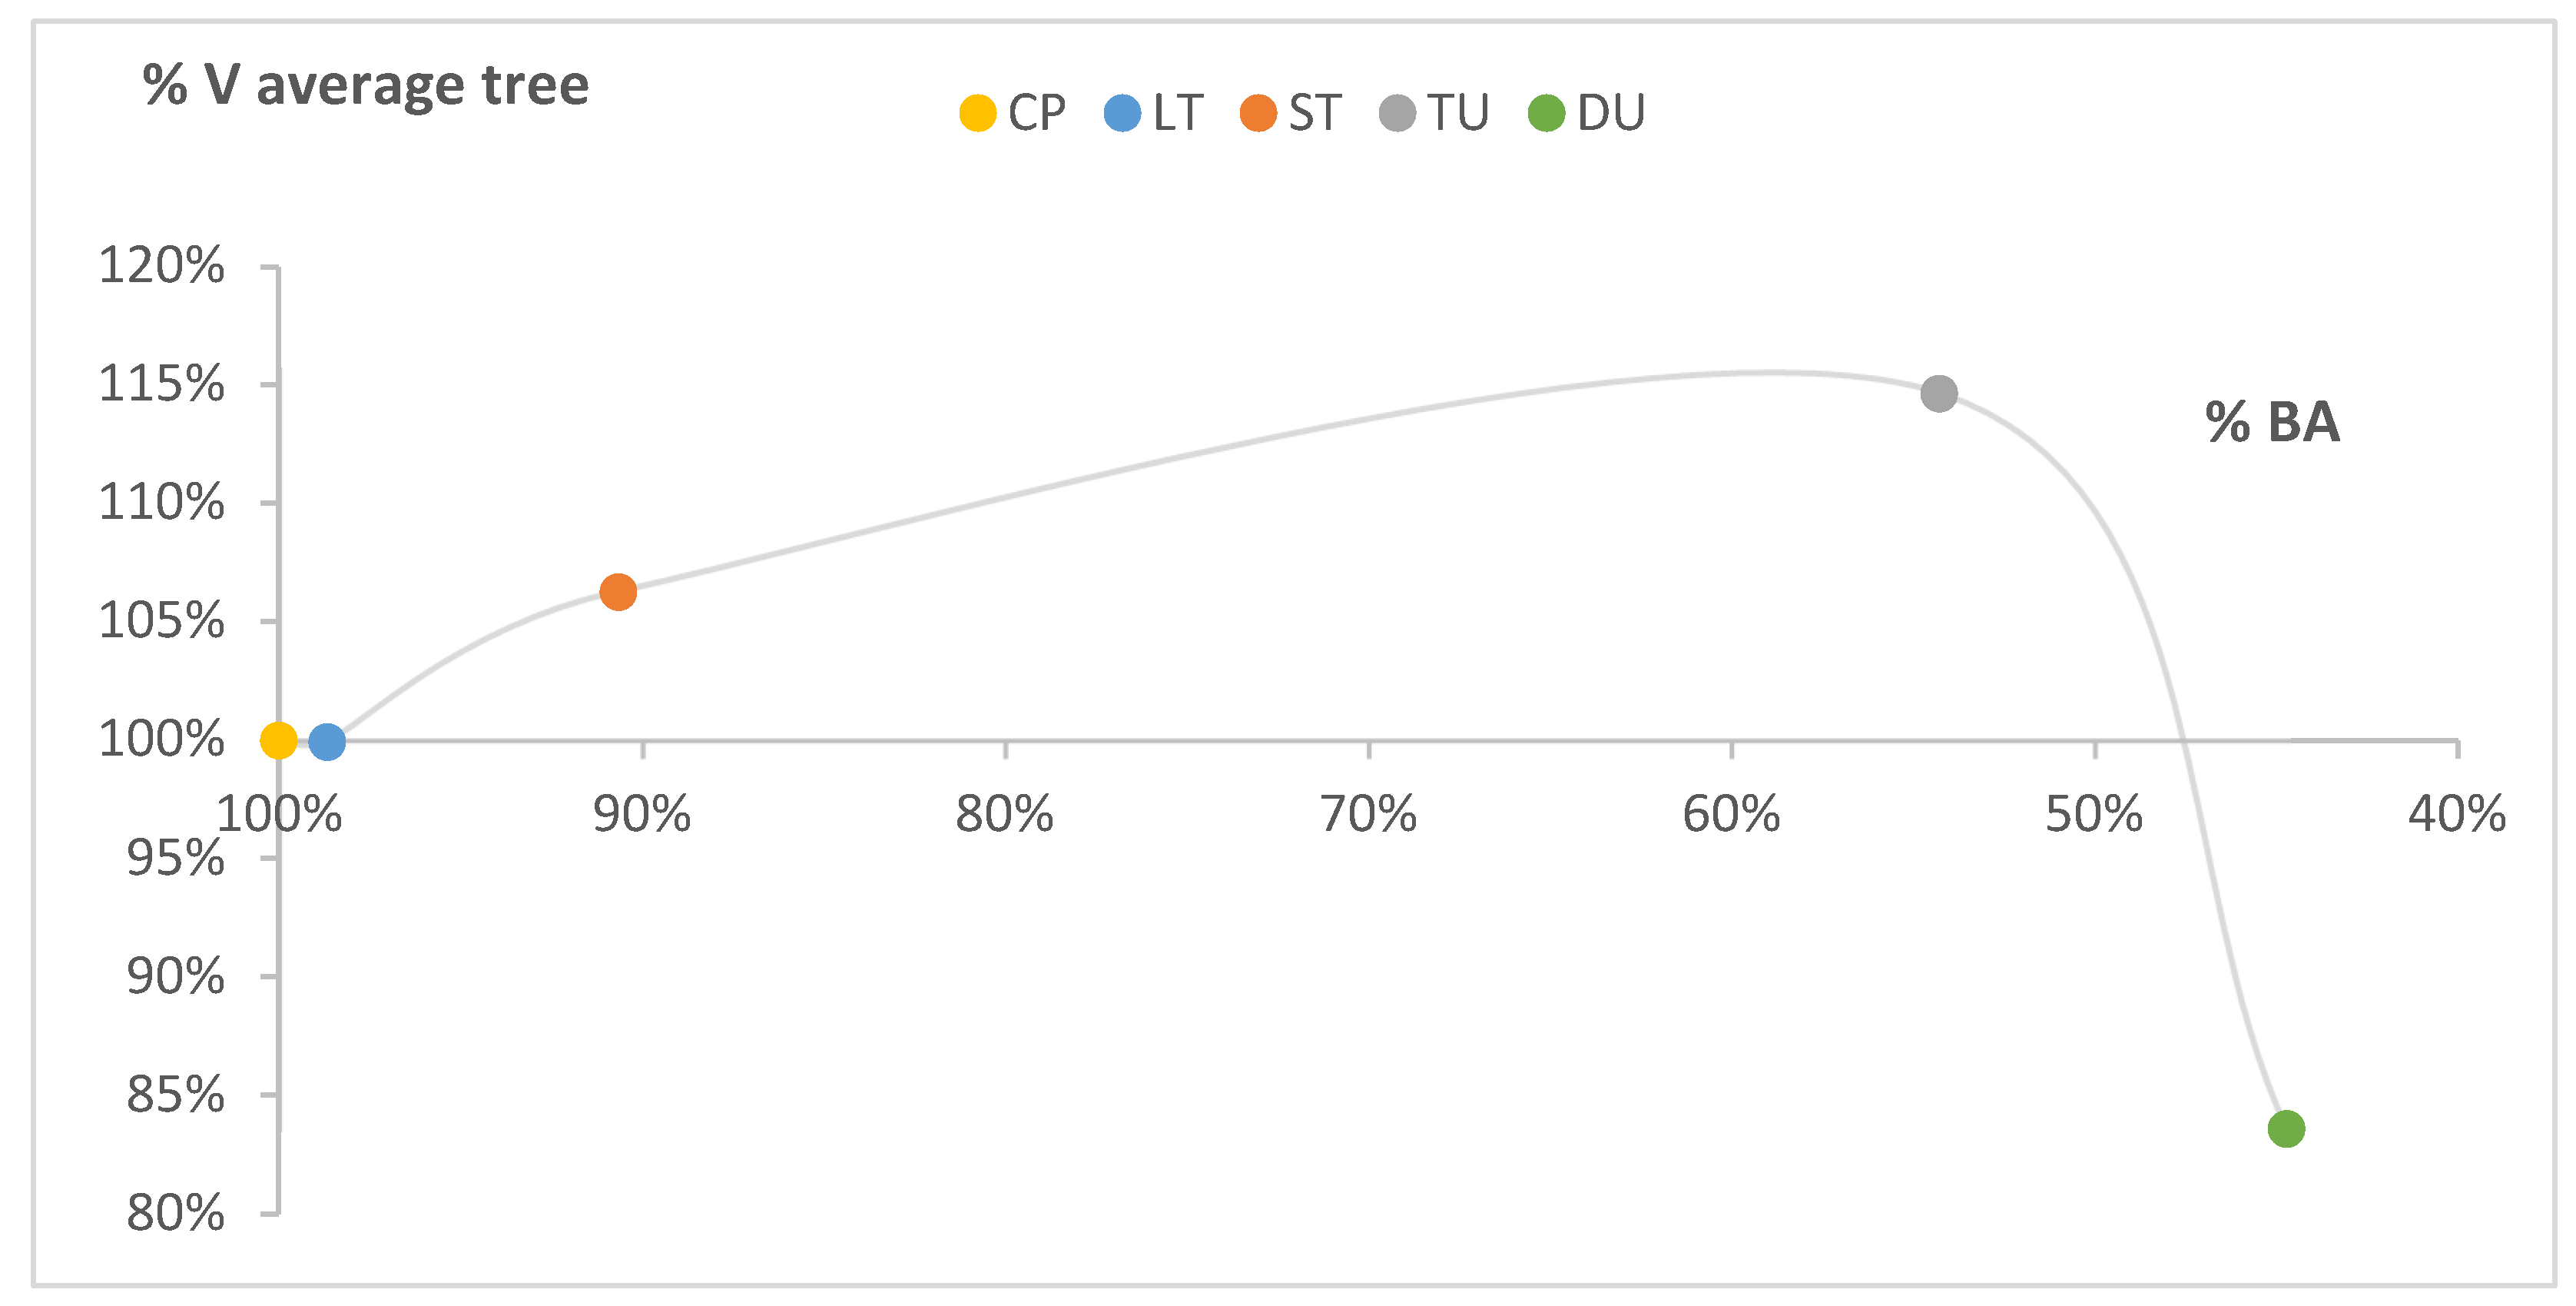Screen dimensions: 2576x1306
Task: Click the gray TU legend marker
Action: (x=1397, y=113)
